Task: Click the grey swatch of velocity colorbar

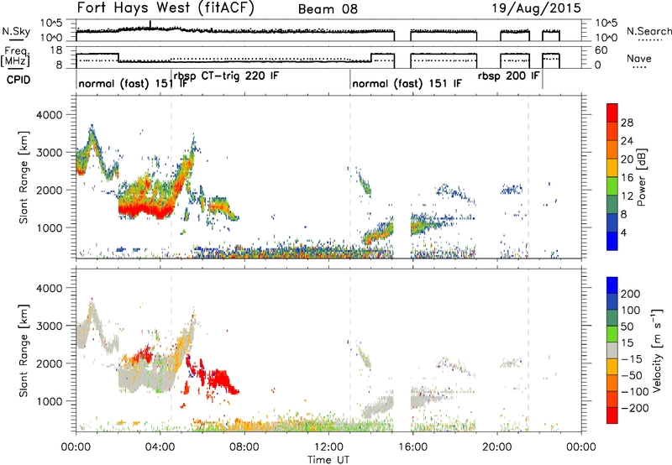Action: (x=612, y=350)
